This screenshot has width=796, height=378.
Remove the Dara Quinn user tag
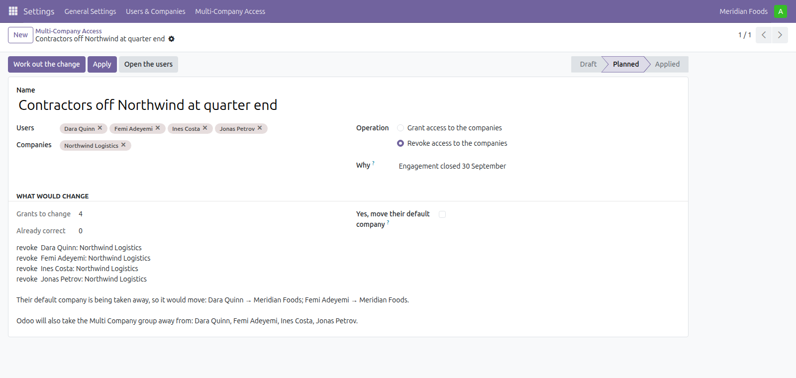(x=100, y=128)
